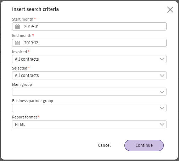Click the chevron arrow in the Invoiced field
The height and width of the screenshot is (161, 179).
pos(162,59)
